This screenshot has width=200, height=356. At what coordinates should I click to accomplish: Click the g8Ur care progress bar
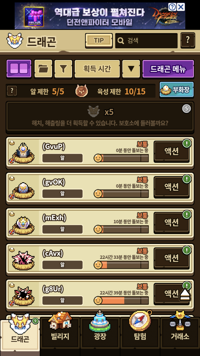pyautogui.click(x=121, y=301)
